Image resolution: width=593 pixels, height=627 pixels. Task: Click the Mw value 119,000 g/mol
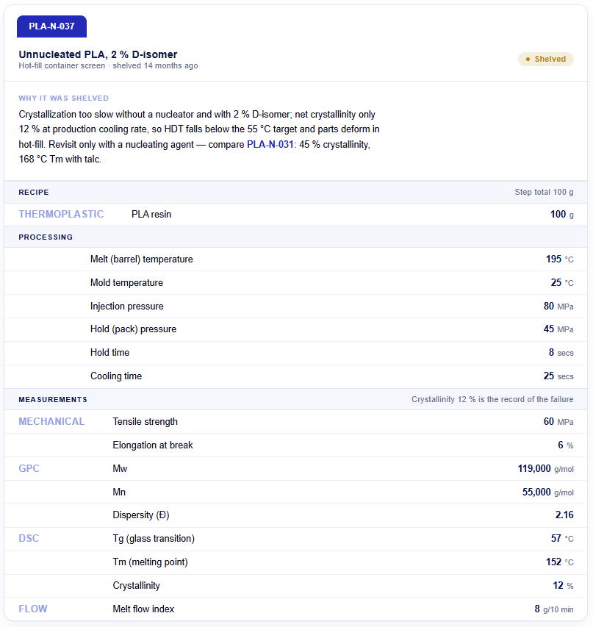pyautogui.click(x=546, y=469)
